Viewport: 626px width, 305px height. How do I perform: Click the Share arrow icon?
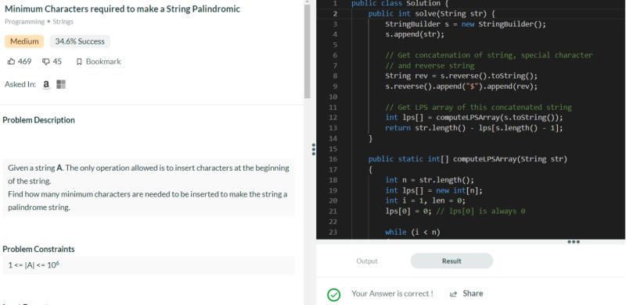[x=453, y=294]
